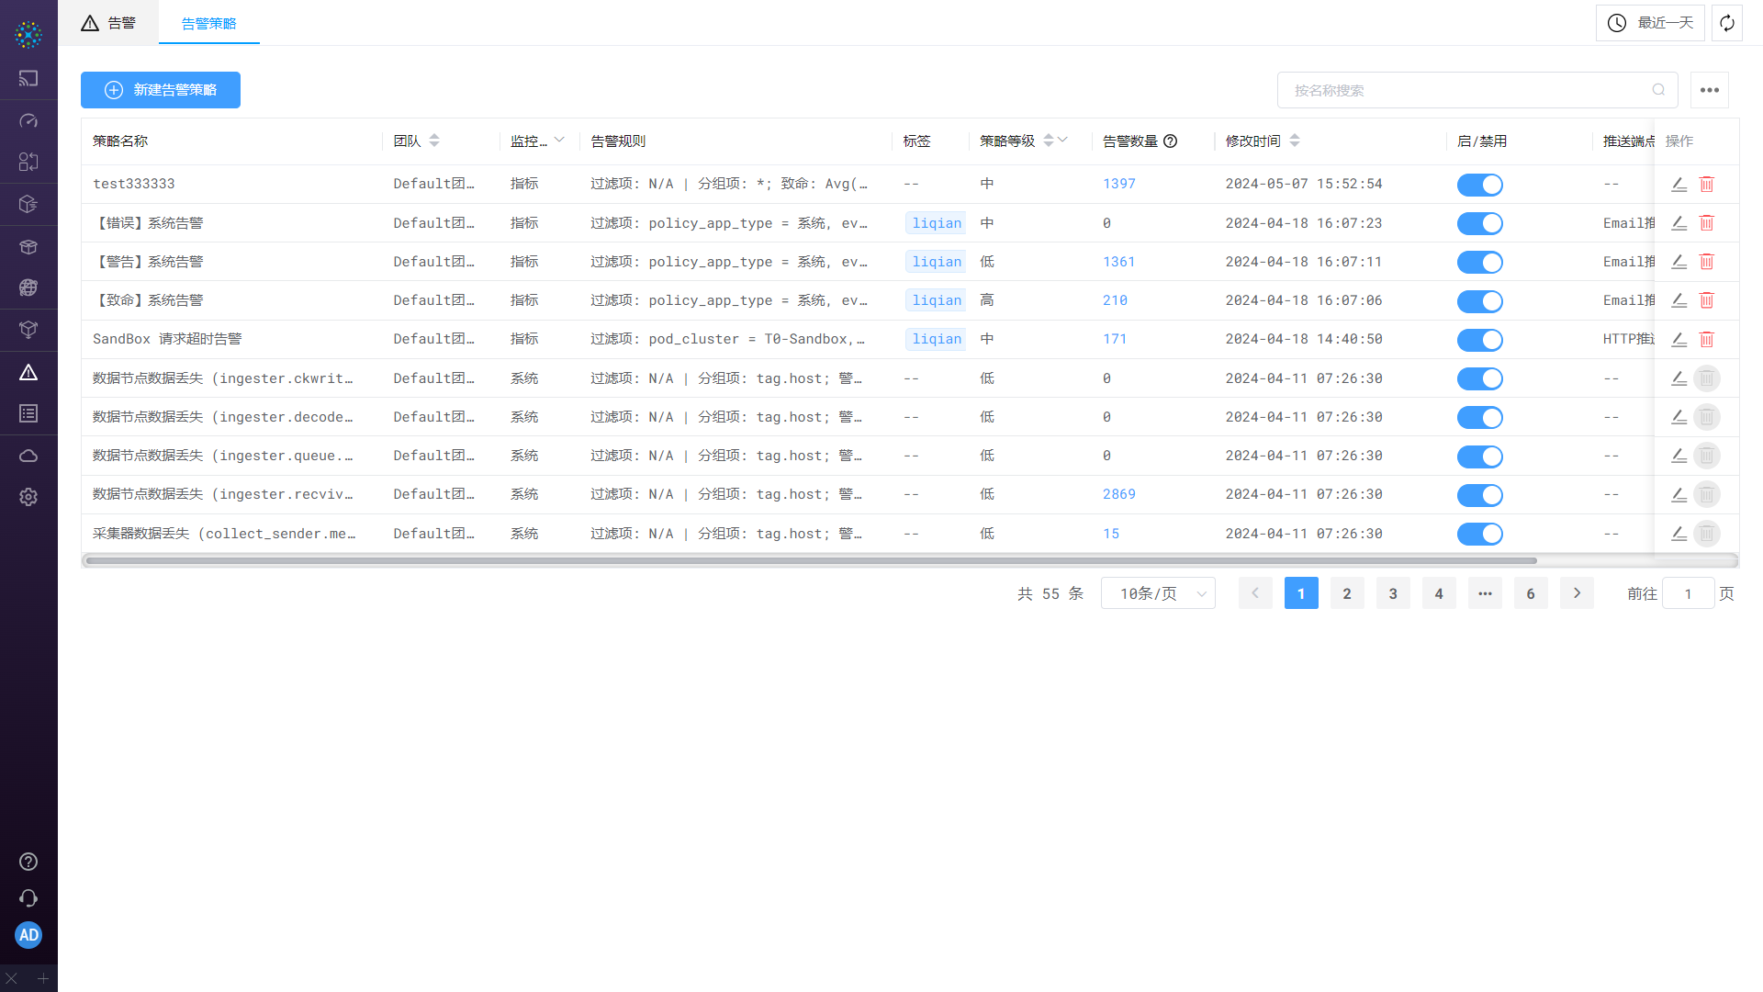Screen dimensions: 1763x992
Task: Toggle off the 【致命】系统告警 policy
Action: [x=1479, y=301]
